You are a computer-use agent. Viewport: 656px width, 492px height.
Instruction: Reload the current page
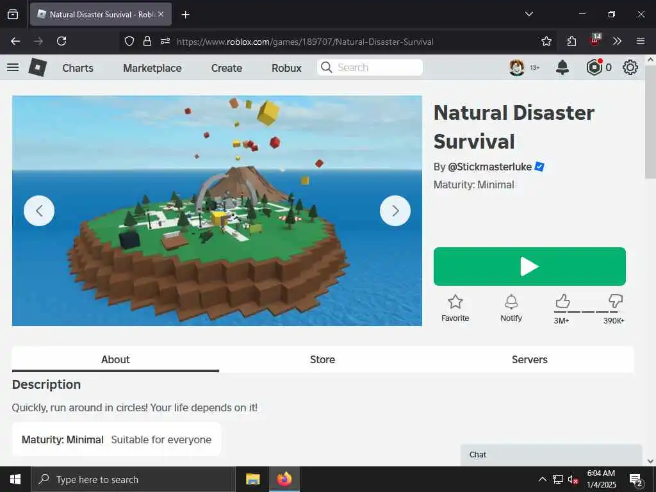[x=61, y=41]
